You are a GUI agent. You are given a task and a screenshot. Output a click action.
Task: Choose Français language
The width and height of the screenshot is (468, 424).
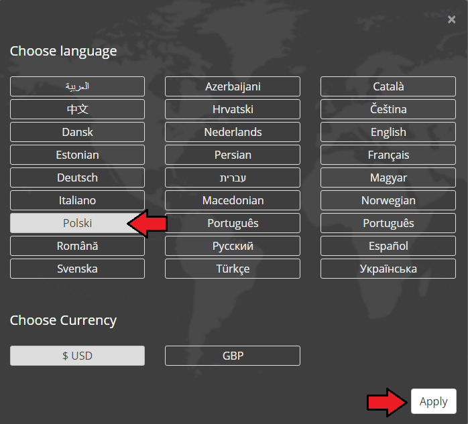pos(388,155)
